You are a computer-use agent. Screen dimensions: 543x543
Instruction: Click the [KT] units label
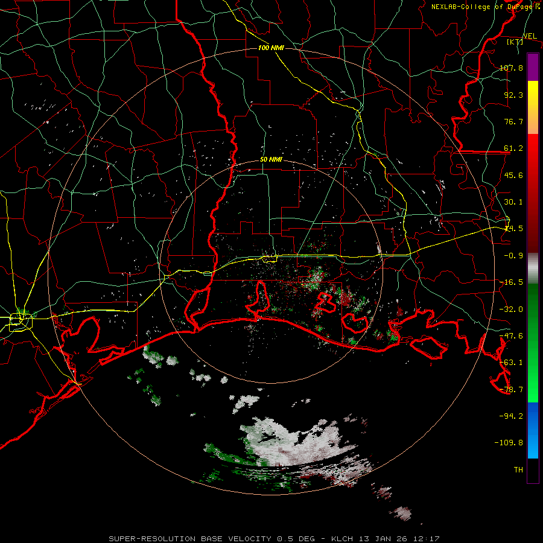click(515, 42)
